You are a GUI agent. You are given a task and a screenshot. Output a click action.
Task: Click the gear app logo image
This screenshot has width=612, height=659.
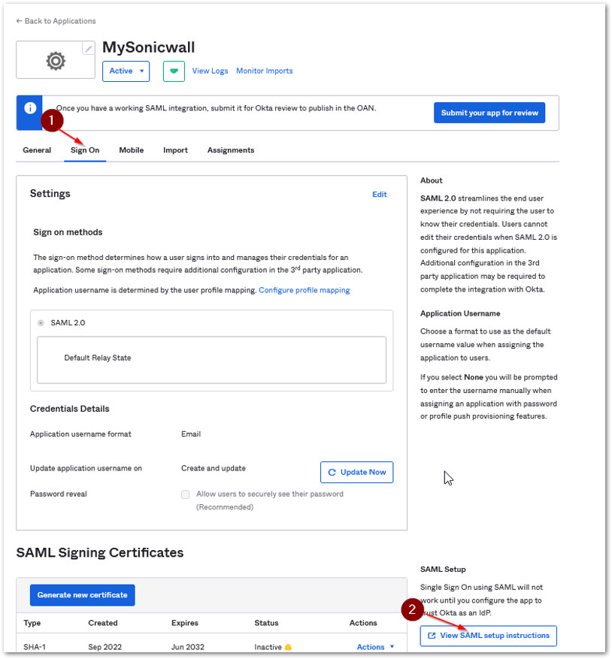56,61
